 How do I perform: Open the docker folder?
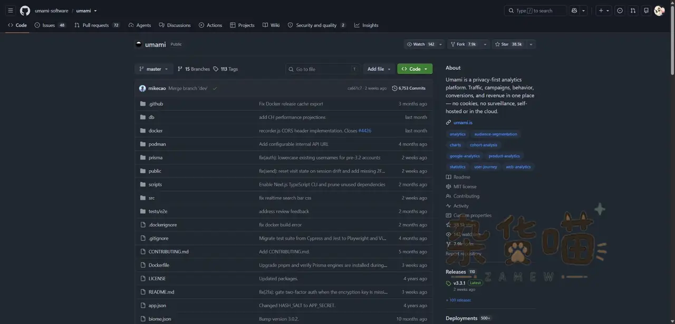click(x=156, y=131)
